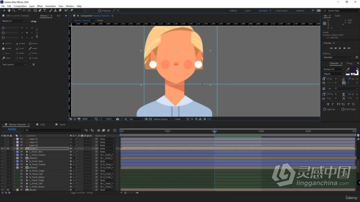This screenshot has height=202, width=360.
Task: Select the Hand tool
Action: point(9,10)
